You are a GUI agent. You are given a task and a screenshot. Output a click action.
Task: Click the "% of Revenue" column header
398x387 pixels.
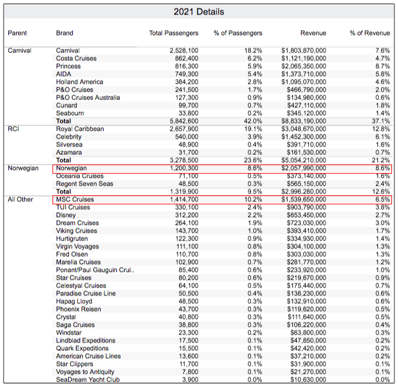click(370, 33)
